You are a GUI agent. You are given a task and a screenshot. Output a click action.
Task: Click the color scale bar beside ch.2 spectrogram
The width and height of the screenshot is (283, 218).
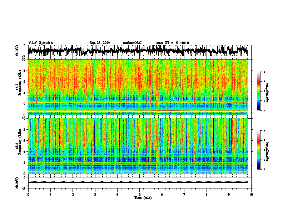[258, 150]
